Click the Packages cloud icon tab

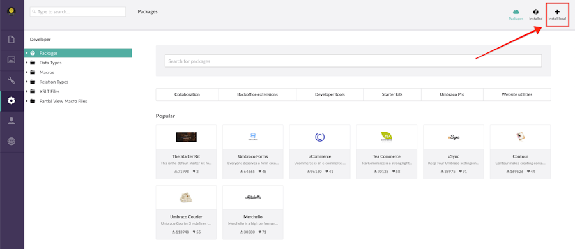(516, 11)
